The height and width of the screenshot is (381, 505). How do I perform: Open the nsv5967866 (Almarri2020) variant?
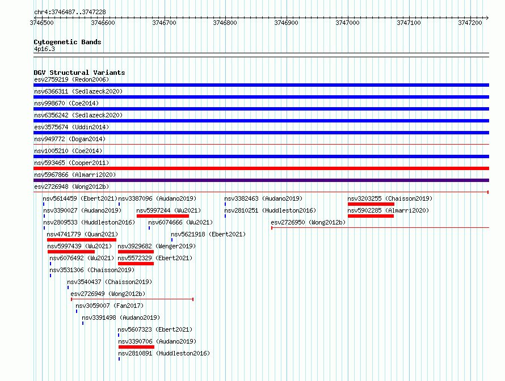75,175
